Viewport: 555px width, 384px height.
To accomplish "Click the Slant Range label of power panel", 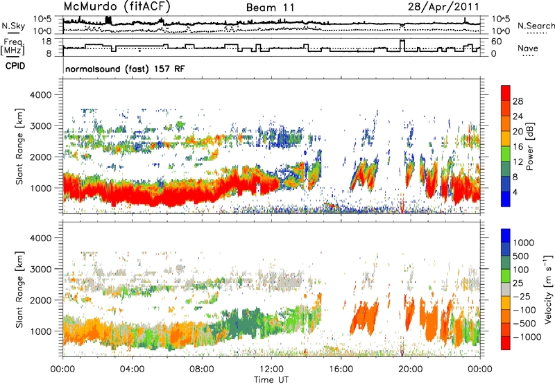I will tap(19, 146).
